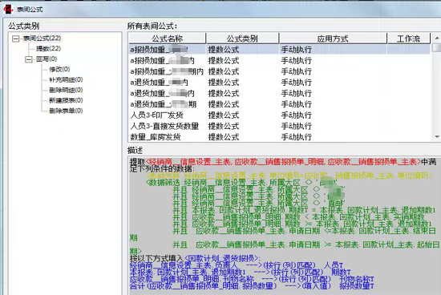Click the formula list scroll down arrow
This screenshot has width=441, height=295.
coord(437,136)
